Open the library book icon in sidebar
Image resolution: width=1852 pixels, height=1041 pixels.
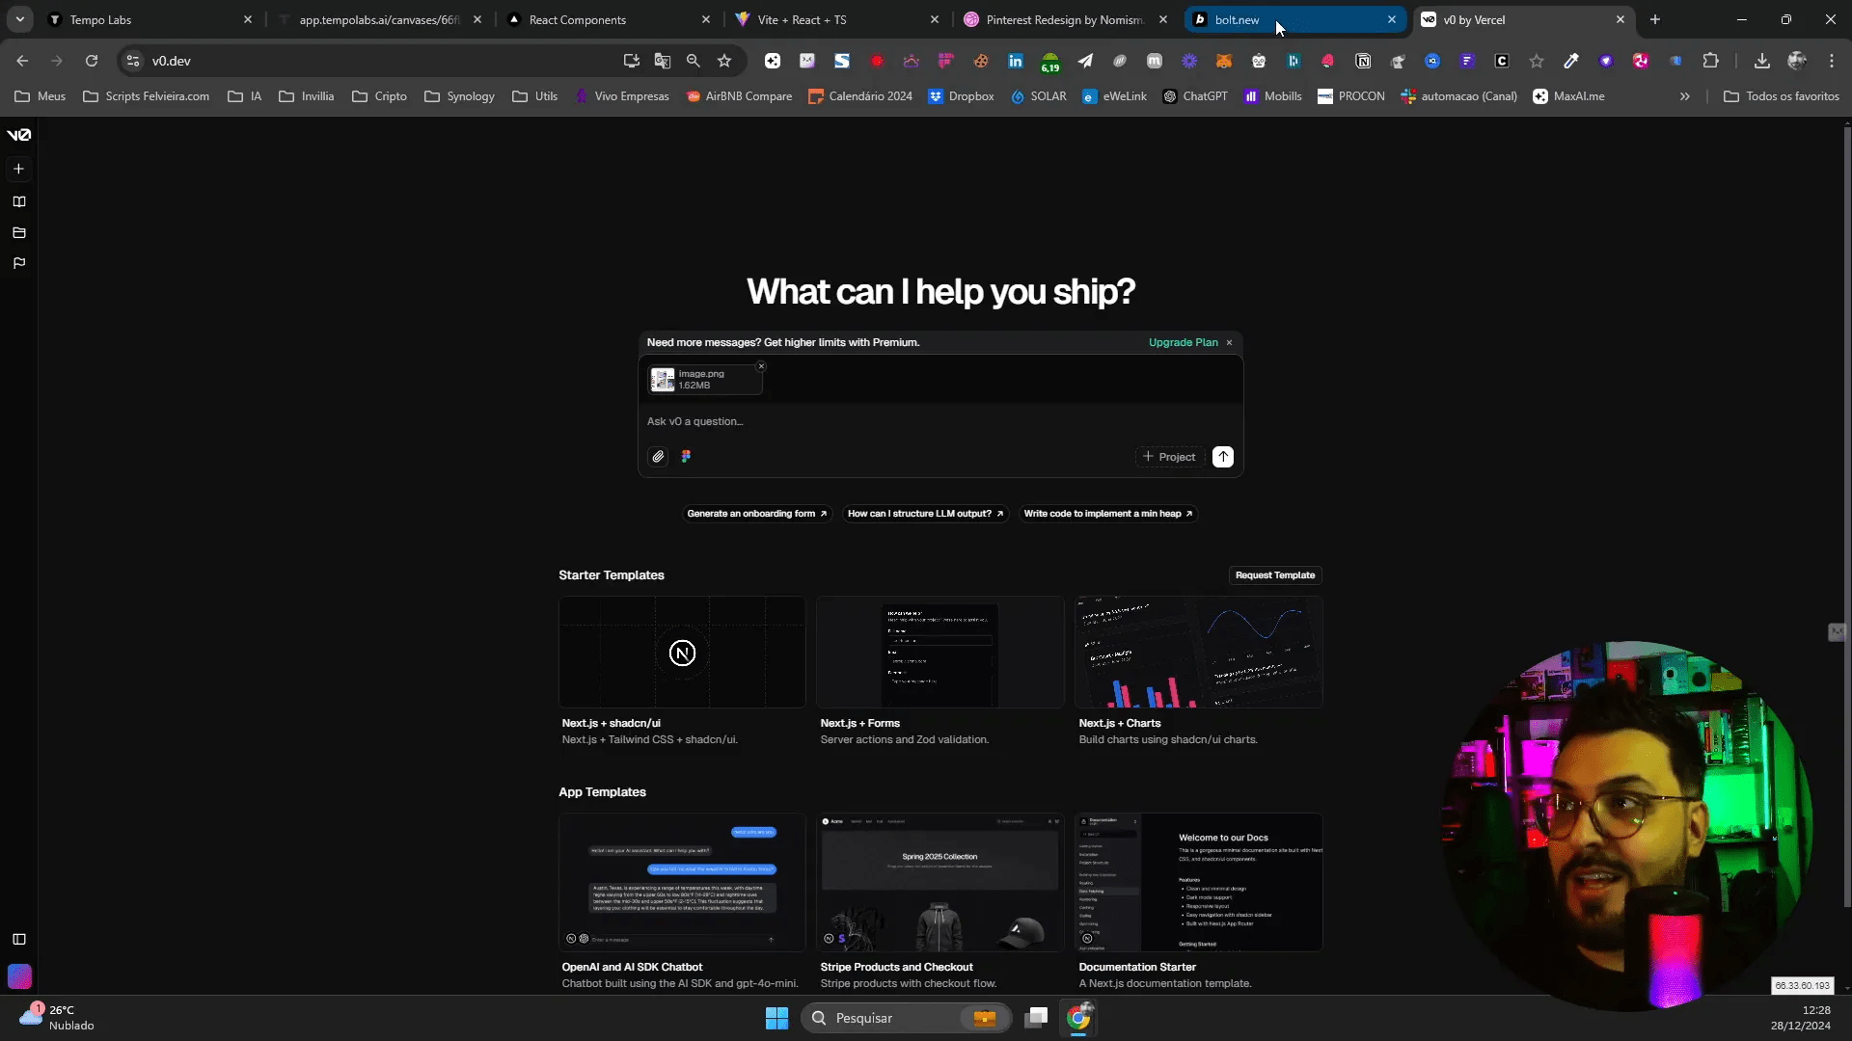click(18, 201)
